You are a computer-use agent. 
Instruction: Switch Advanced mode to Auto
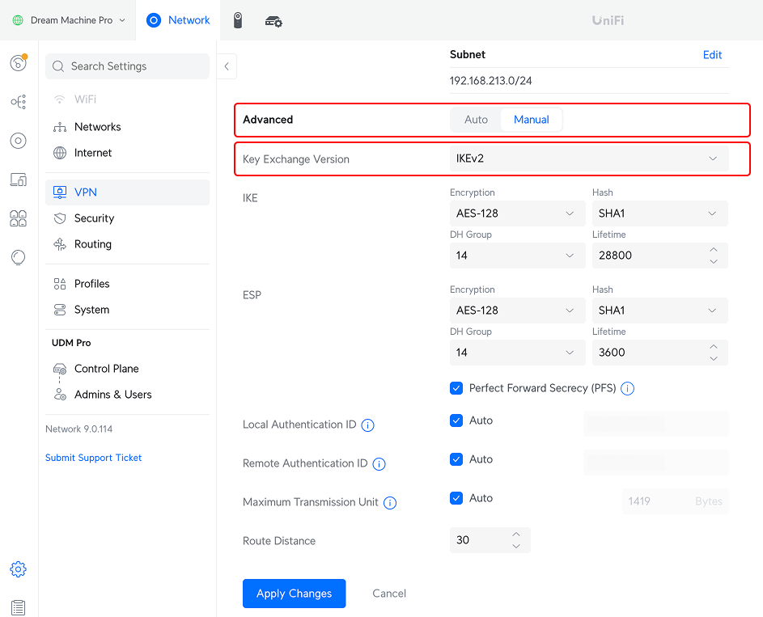pyautogui.click(x=476, y=120)
